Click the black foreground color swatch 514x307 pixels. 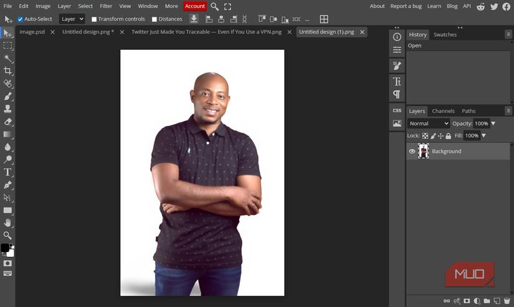point(5,248)
